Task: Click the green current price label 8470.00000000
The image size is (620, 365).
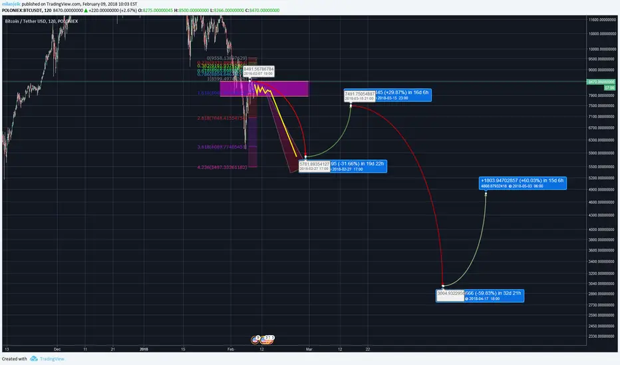Action: [601, 82]
